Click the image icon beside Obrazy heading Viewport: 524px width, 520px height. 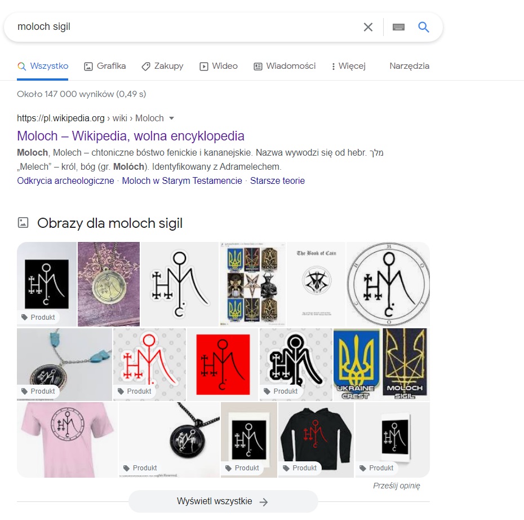(x=23, y=223)
